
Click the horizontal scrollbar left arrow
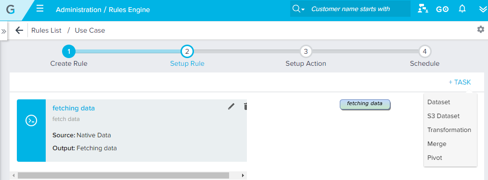click(13, 176)
